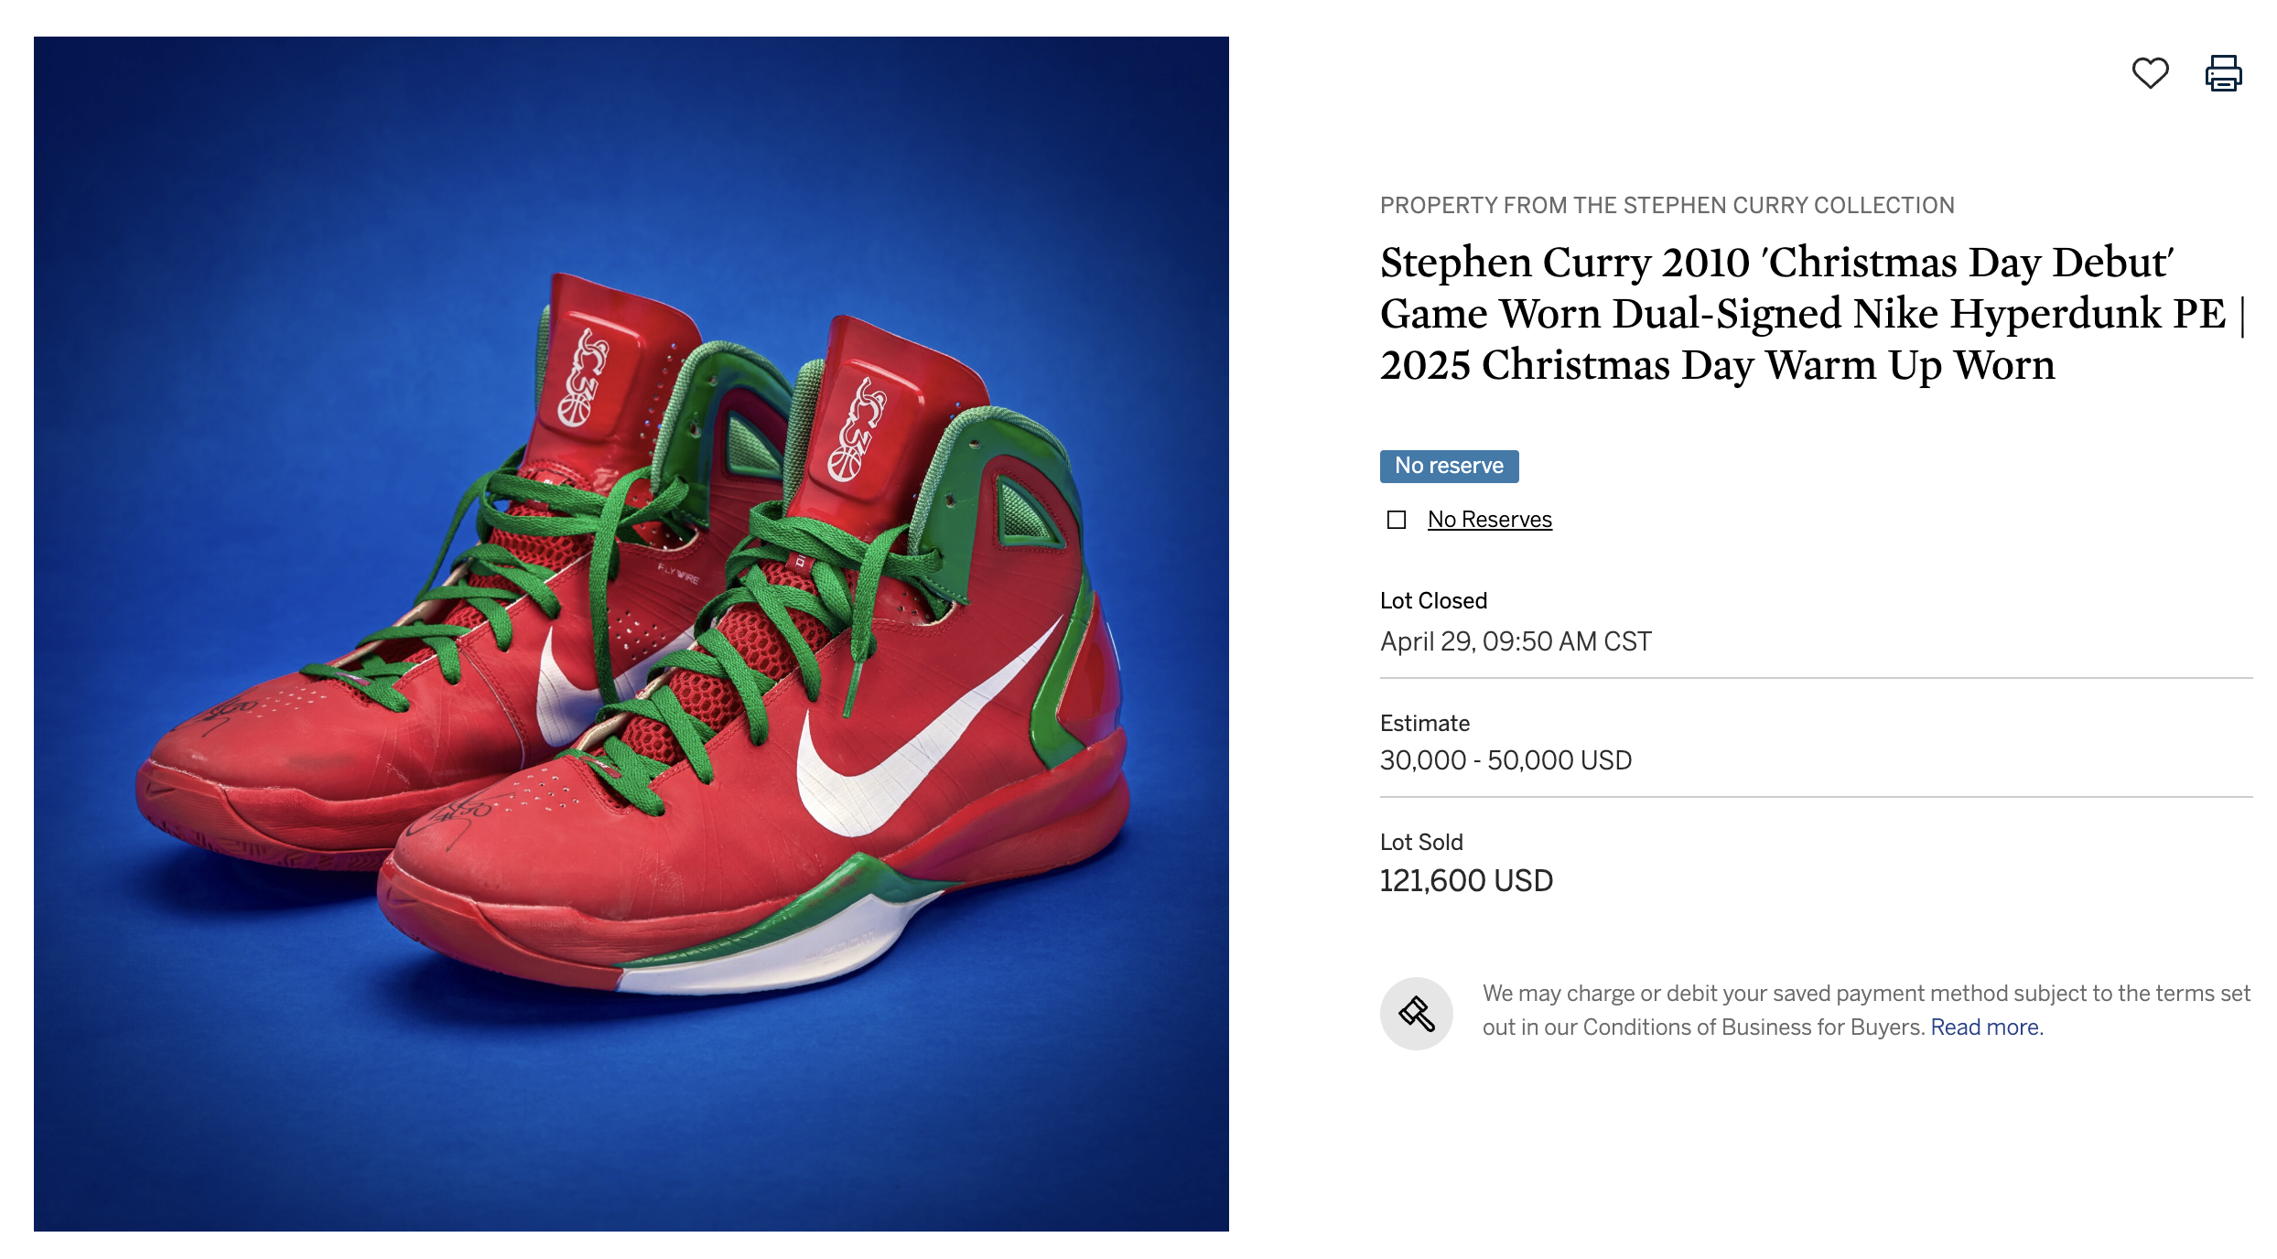Image resolution: width=2277 pixels, height=1259 pixels.
Task: Click the print icon
Action: [2223, 73]
